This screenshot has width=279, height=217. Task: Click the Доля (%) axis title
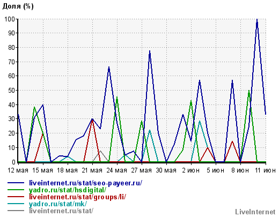18,6
